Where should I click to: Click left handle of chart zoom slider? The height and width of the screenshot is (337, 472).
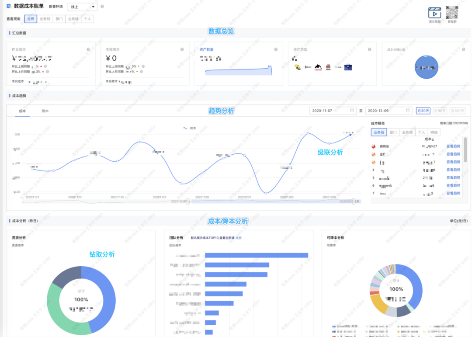pos(188,202)
